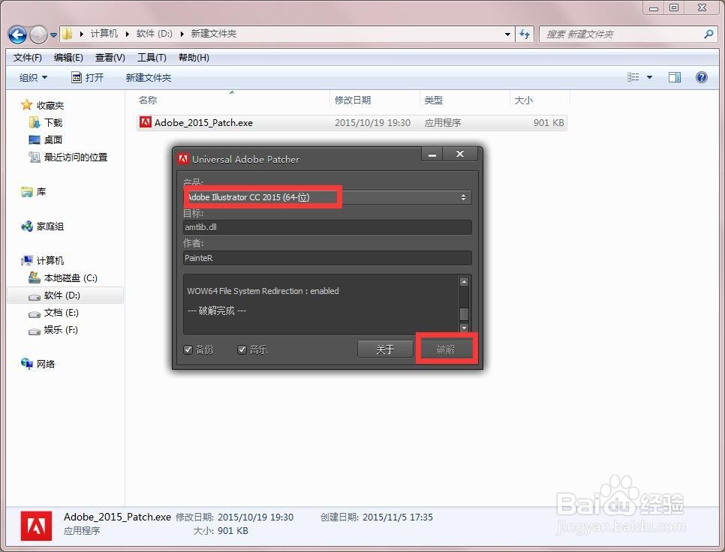Sort by the 大小 column header

pyautogui.click(x=524, y=100)
